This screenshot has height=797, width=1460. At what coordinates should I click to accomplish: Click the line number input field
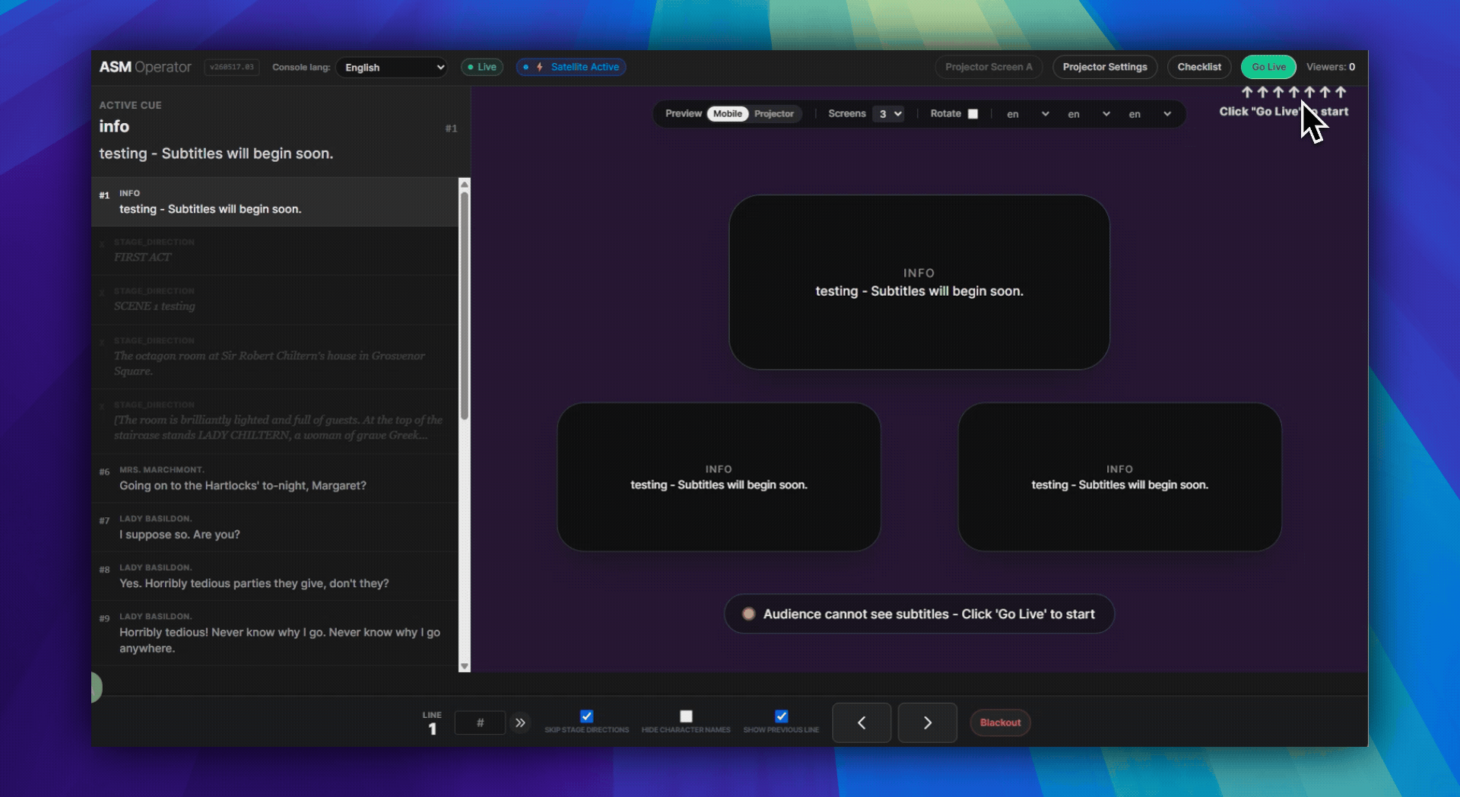(x=480, y=722)
